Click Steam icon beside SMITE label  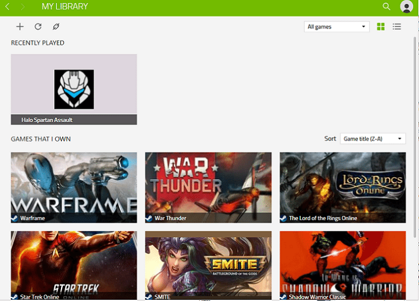coord(149,297)
